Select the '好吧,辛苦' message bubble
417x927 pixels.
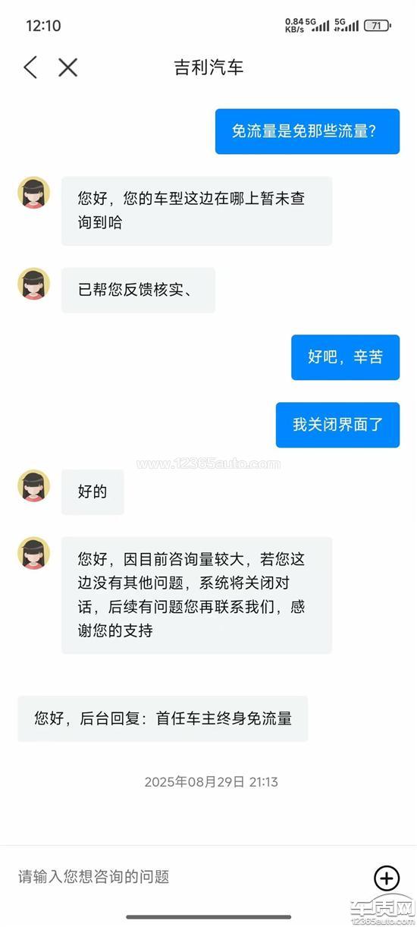(345, 357)
